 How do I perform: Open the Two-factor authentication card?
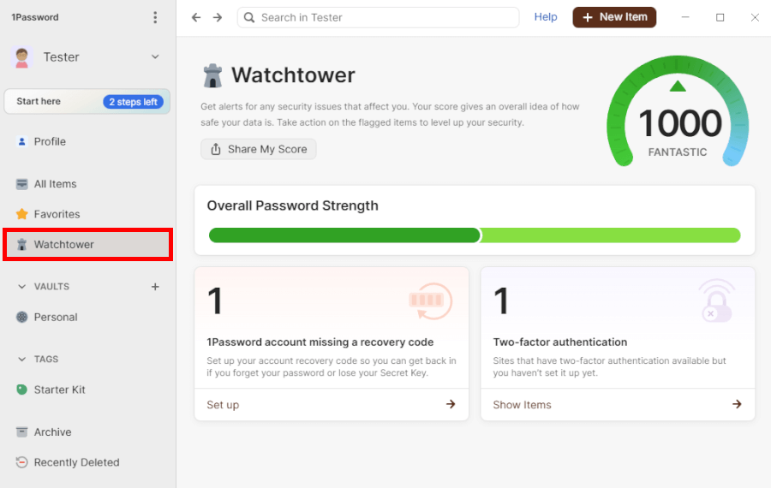[x=618, y=343]
